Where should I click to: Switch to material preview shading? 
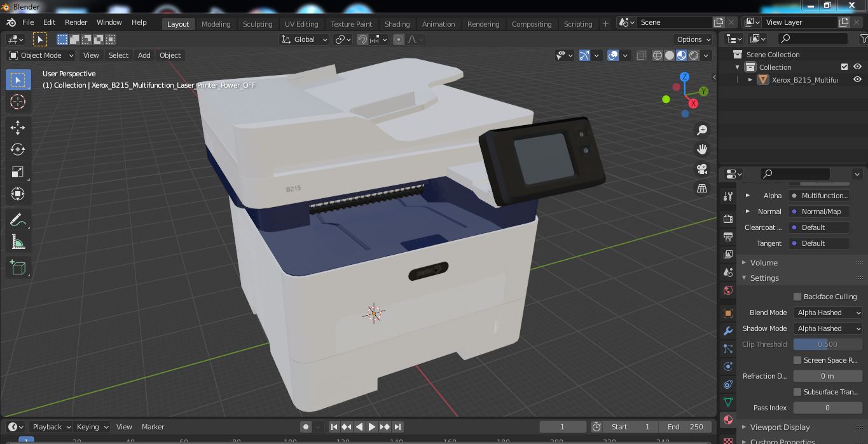(x=682, y=55)
